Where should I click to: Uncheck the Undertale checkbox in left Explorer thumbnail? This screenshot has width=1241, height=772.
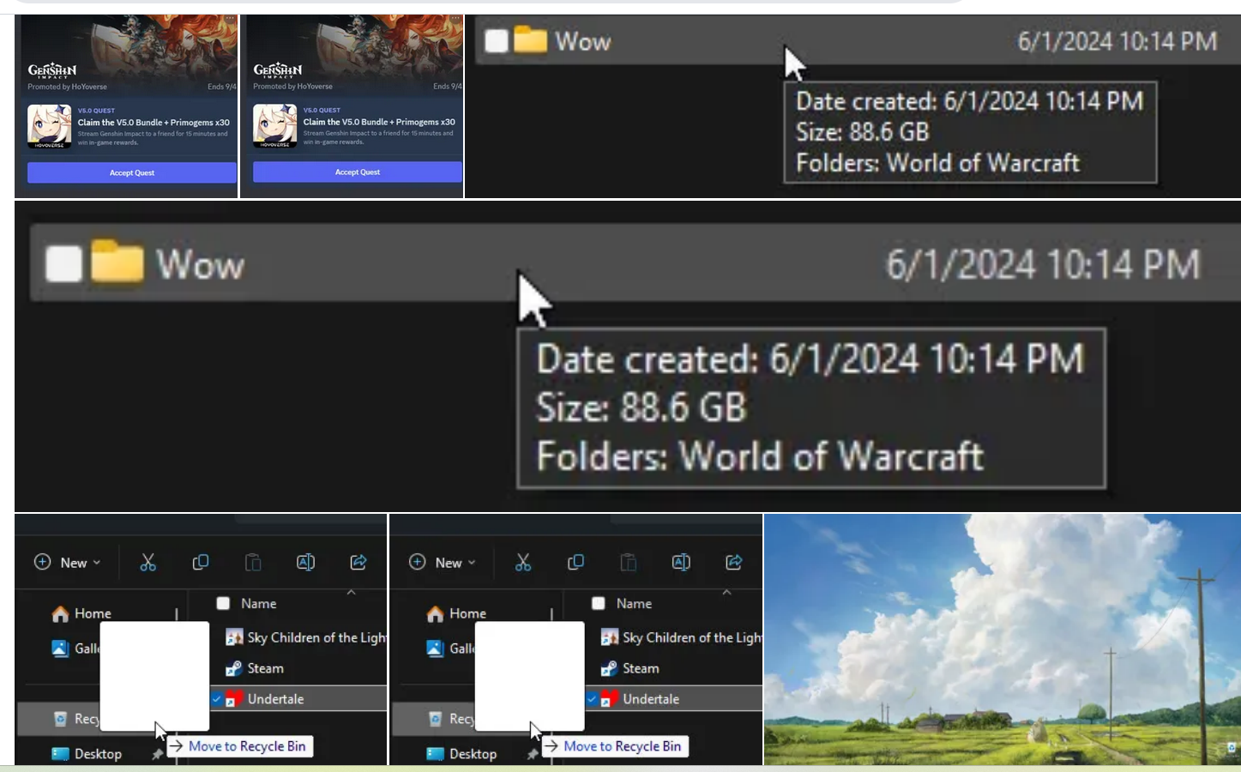[x=217, y=699]
